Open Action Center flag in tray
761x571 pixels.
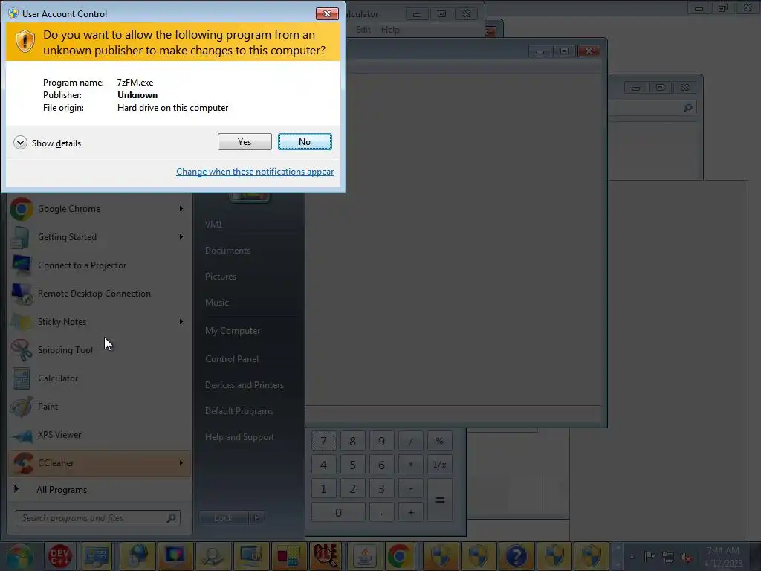pyautogui.click(x=650, y=556)
